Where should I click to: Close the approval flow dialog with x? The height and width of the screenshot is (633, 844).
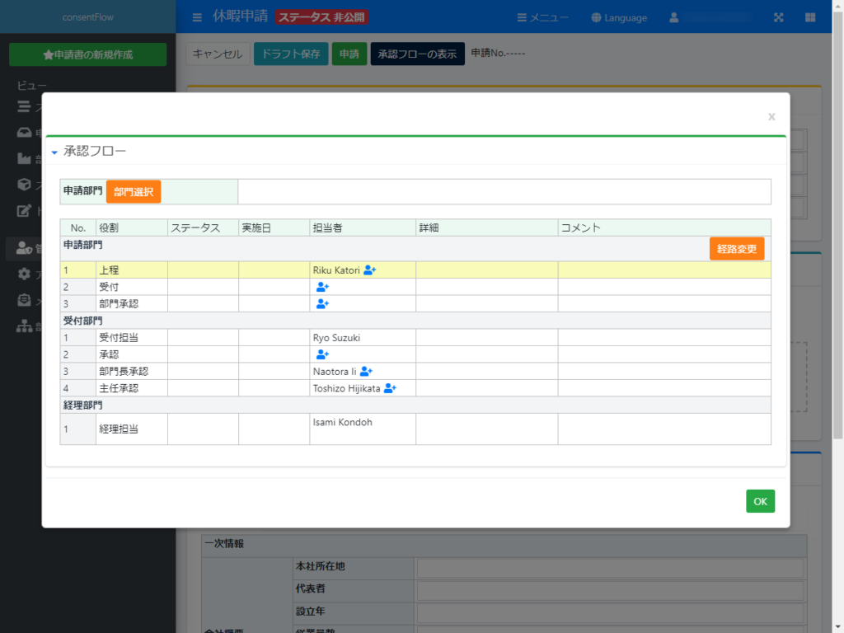coord(771,116)
